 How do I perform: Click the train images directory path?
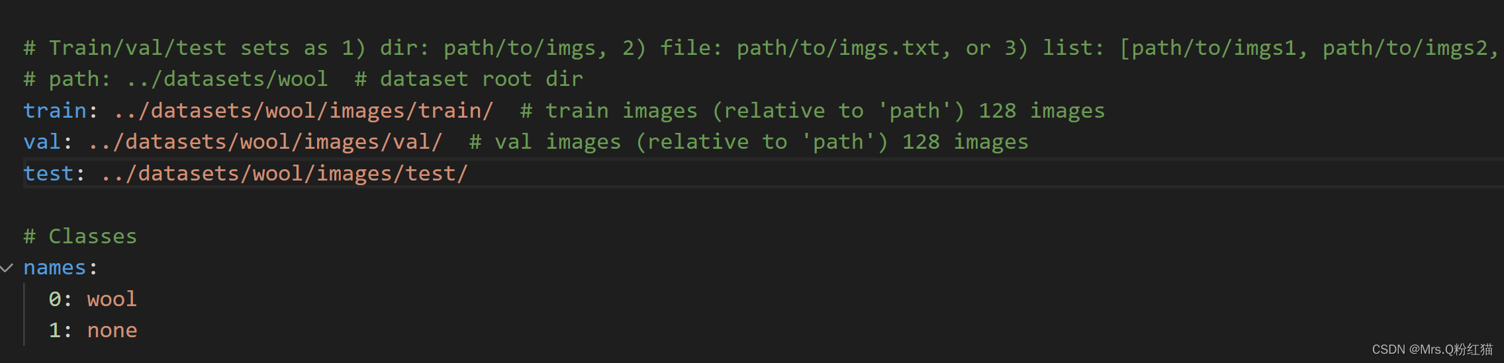[x=304, y=110]
